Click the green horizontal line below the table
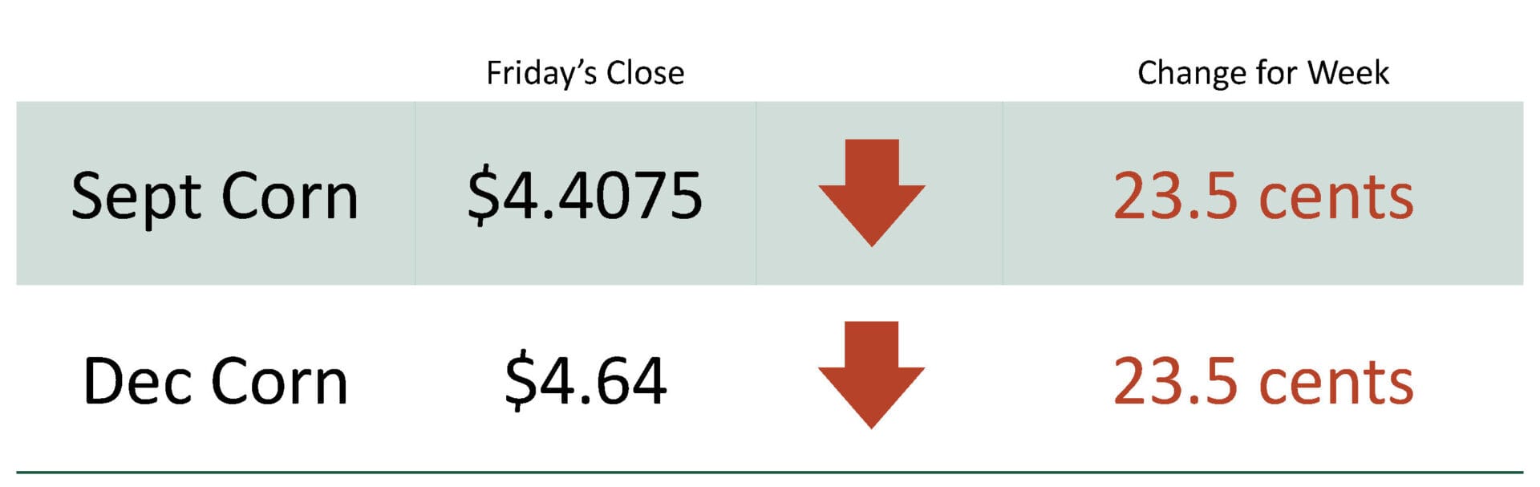Screen dimensions: 1540x487 click(769, 473)
